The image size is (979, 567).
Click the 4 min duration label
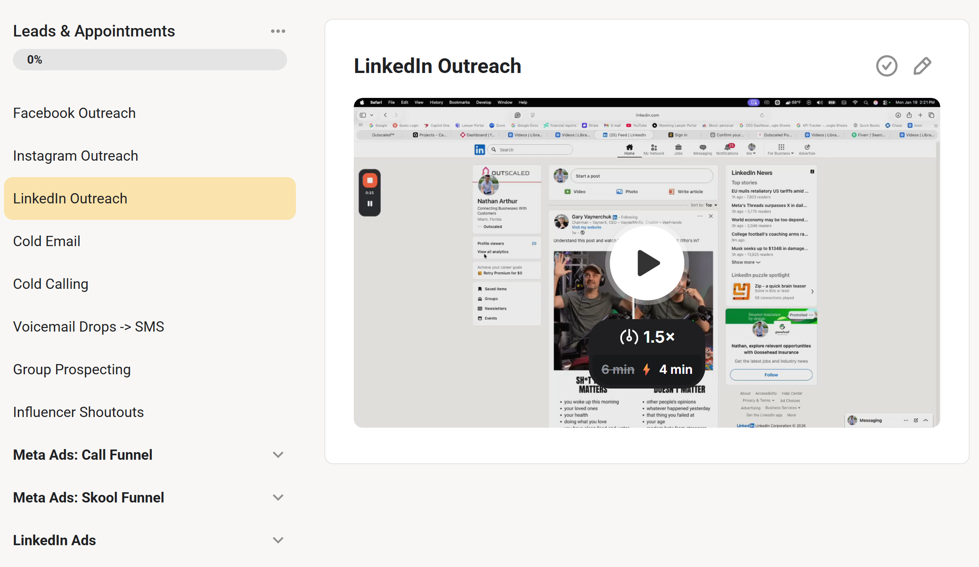click(675, 369)
